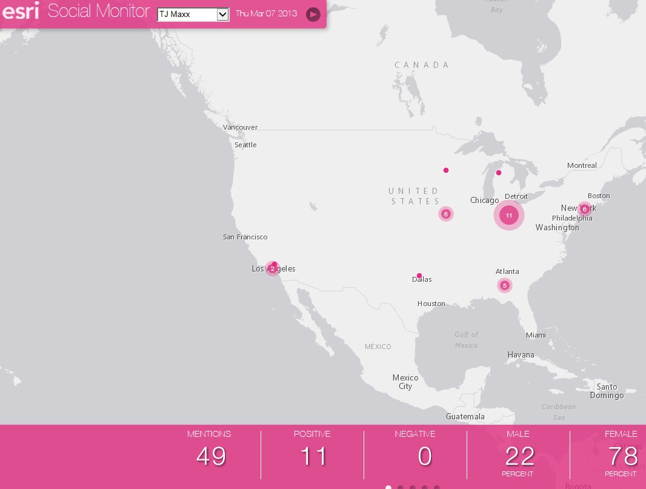Open the TJ Maxx brand dropdown
The width and height of the screenshot is (646, 489).
[x=193, y=15]
